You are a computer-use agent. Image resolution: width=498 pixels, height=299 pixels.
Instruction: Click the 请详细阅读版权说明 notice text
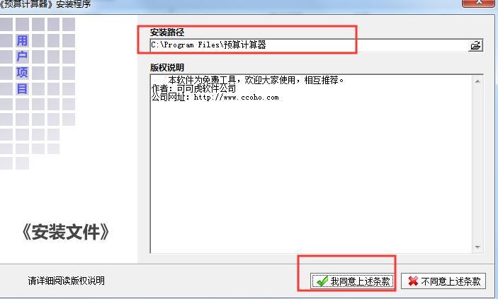point(66,281)
